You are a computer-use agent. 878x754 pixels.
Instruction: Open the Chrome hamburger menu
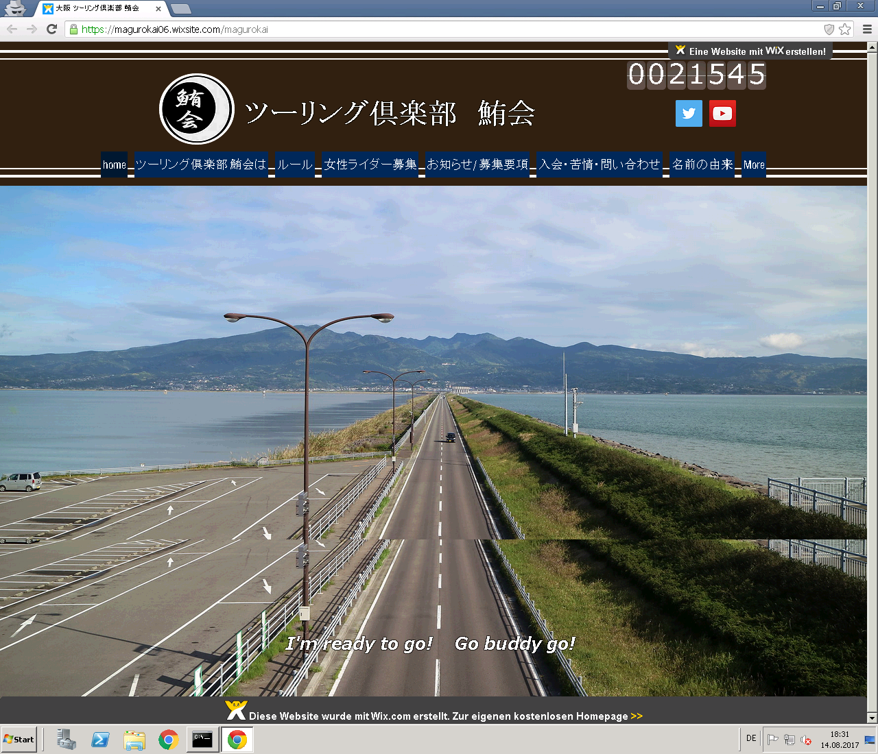point(867,29)
